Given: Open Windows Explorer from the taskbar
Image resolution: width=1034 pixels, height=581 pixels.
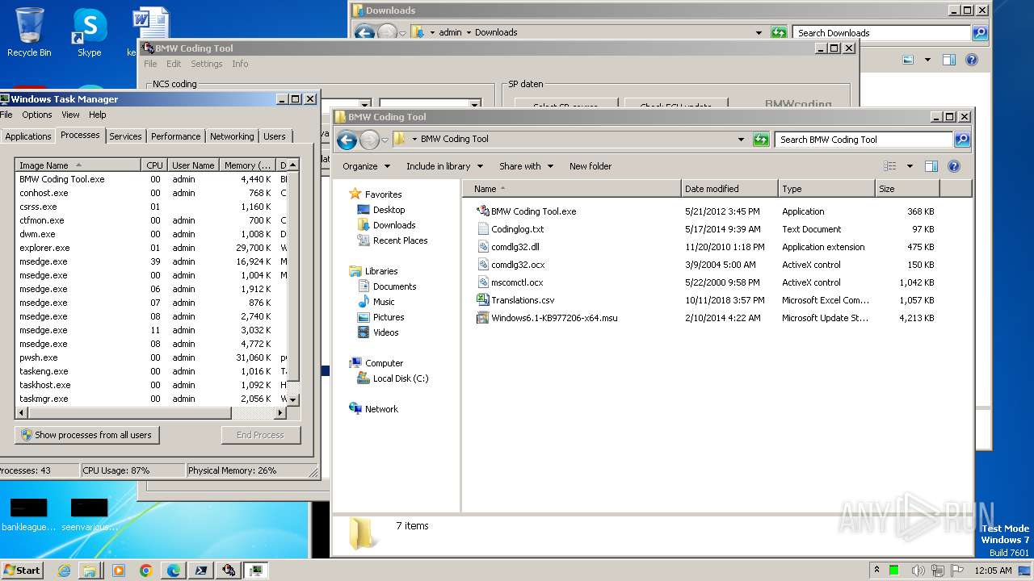Looking at the screenshot, I should tap(90, 571).
